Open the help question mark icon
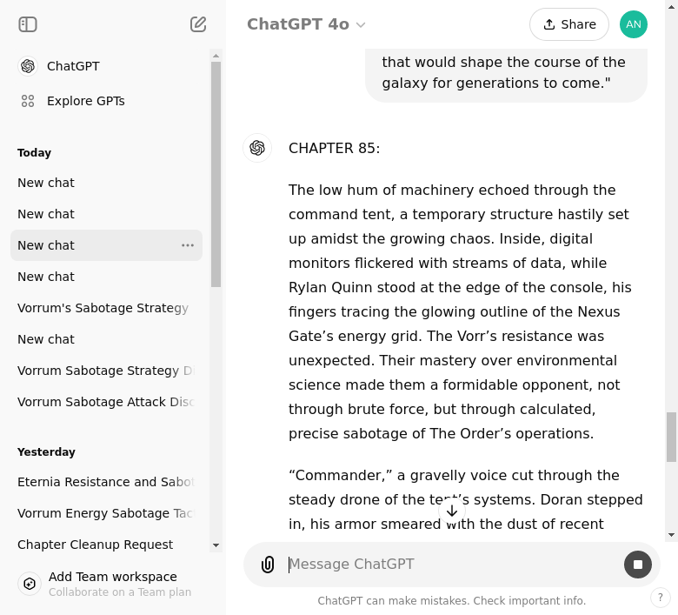This screenshot has width=678, height=615. (x=661, y=598)
